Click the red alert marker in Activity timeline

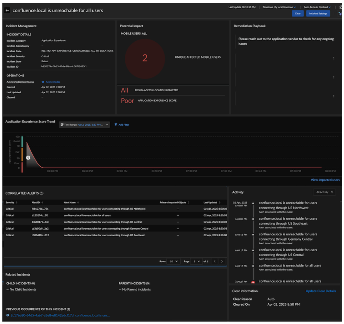(253, 282)
